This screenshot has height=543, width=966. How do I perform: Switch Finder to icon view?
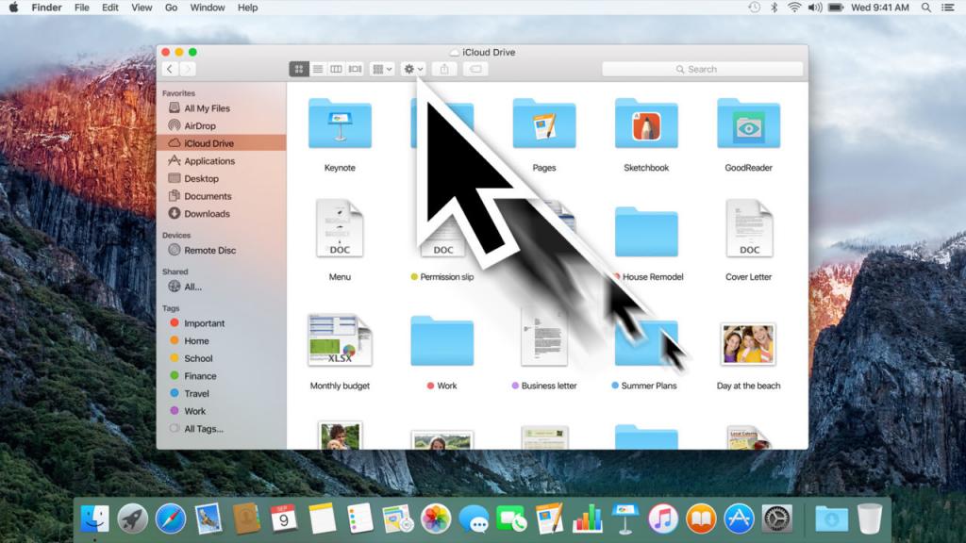pyautogui.click(x=299, y=69)
